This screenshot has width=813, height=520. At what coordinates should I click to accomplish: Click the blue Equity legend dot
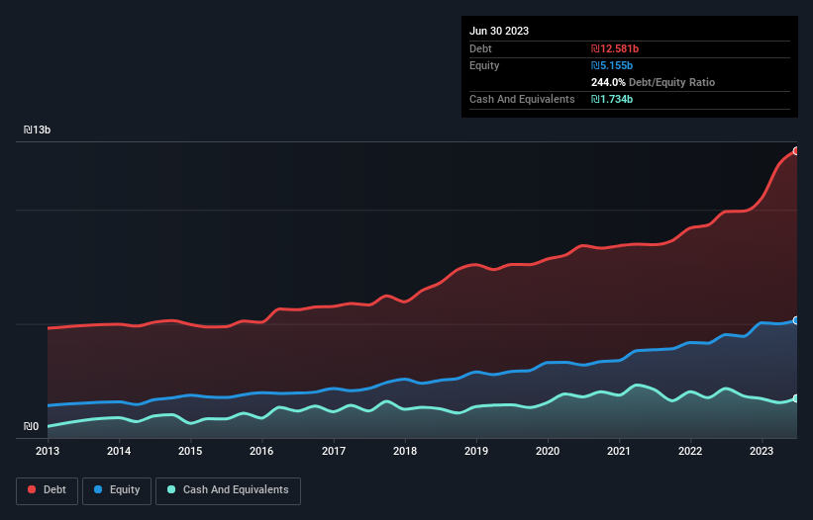coord(98,489)
